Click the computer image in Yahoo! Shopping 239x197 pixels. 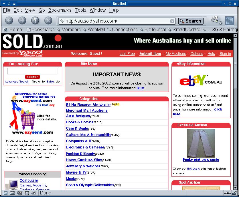pos(12,184)
